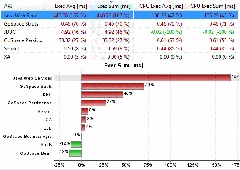This screenshot has width=240, height=170.
Task: Sort by CPU Exec Sum [ms] column
Action: click(x=212, y=6)
